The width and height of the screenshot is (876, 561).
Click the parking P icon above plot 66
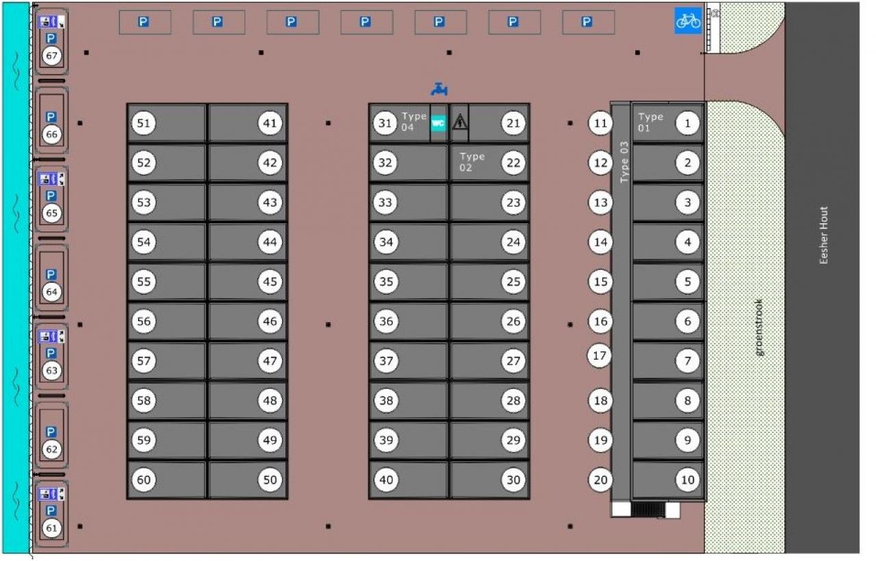[x=51, y=117]
